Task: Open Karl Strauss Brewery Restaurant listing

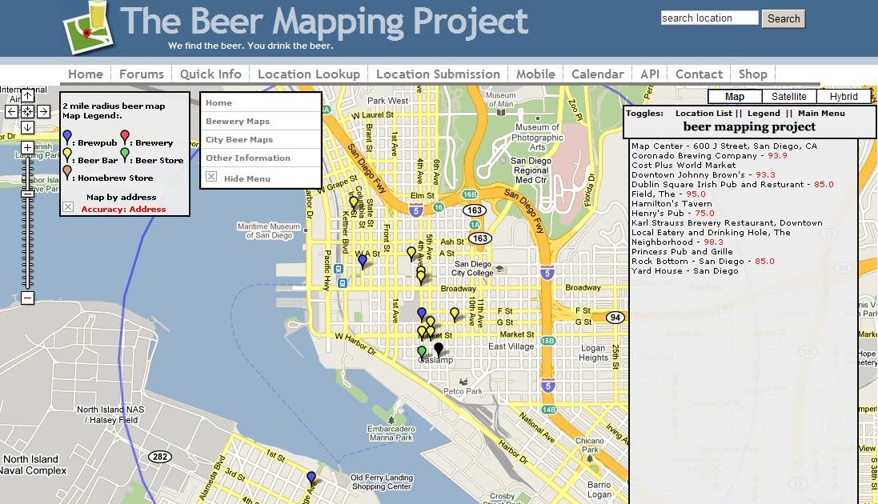Action: tap(727, 223)
